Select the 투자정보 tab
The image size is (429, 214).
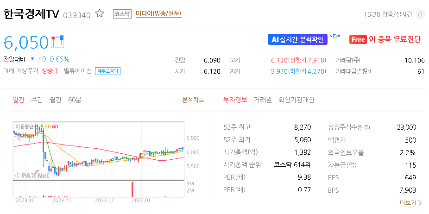235,100
